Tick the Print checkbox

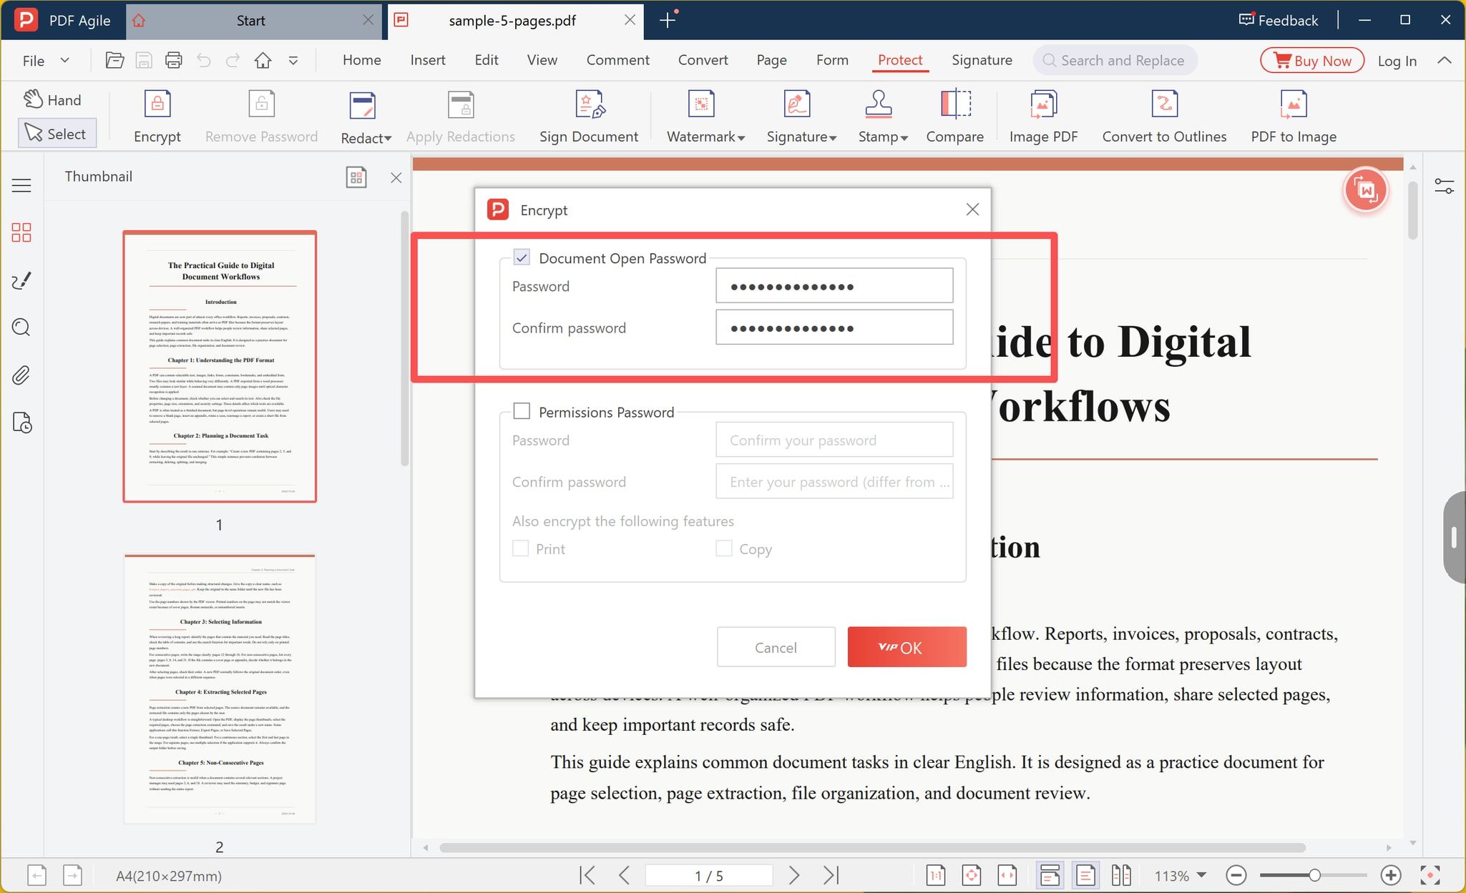[521, 548]
